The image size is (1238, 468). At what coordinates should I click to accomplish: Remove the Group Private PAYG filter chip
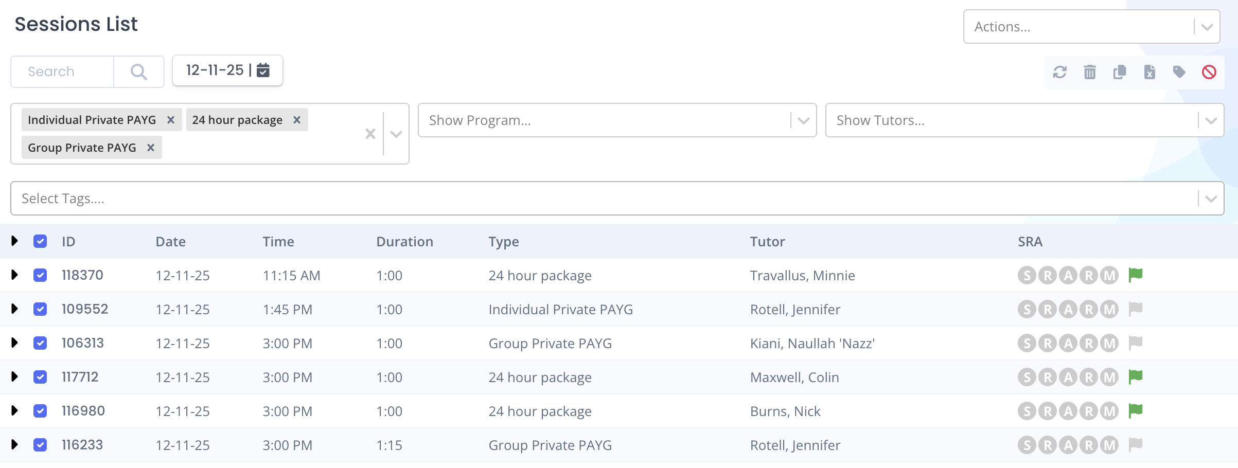pos(151,148)
